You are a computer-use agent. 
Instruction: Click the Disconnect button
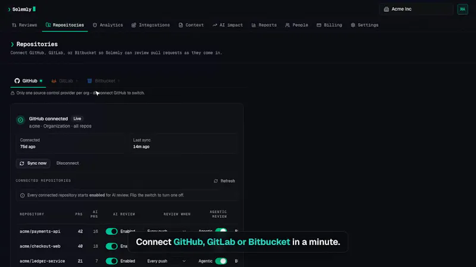coord(67,163)
